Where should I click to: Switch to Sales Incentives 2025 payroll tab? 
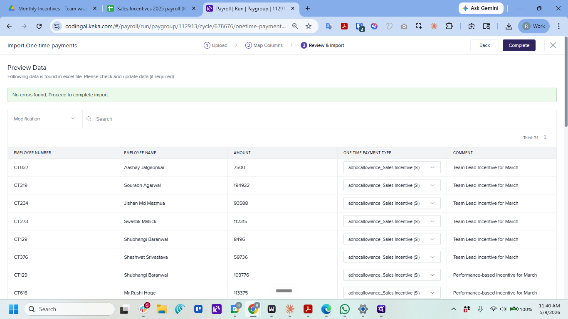tap(151, 8)
